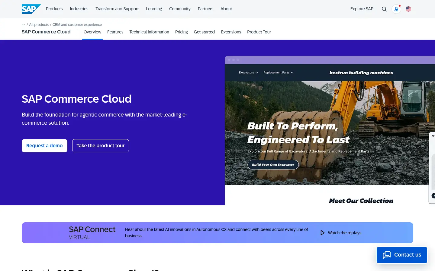The image size is (435, 271).
Task: Click Watch the replays link
Action: 345,233
